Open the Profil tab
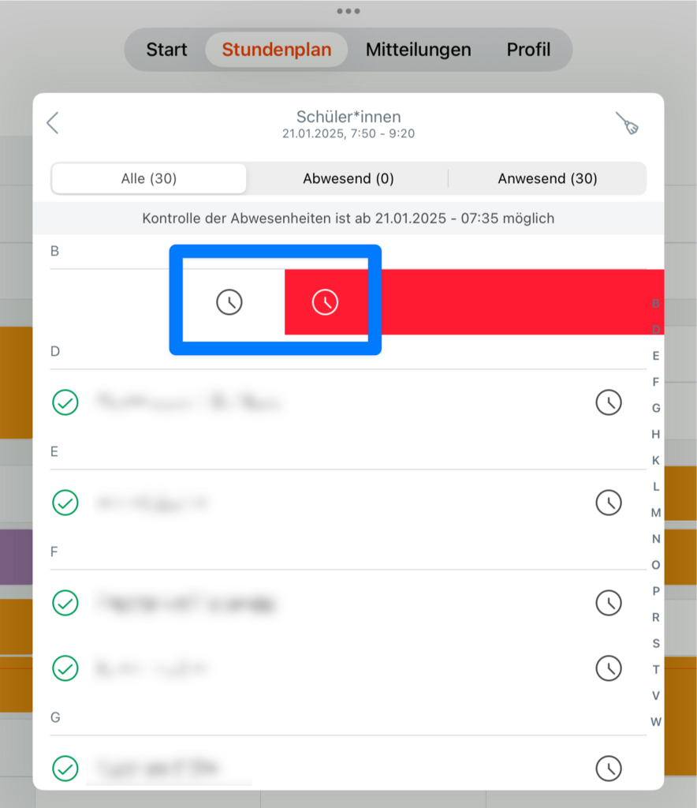Viewport: 697px width, 808px height. pyautogui.click(x=528, y=50)
